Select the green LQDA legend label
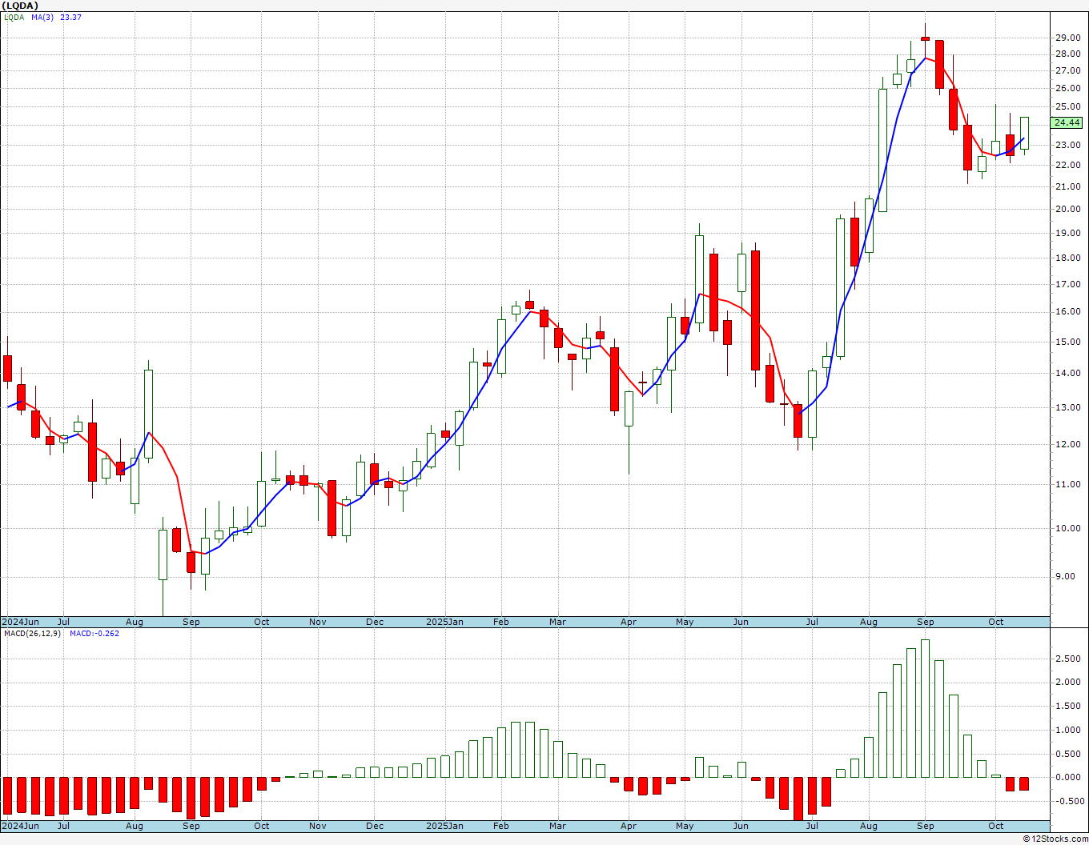Image resolution: width=1089 pixels, height=845 pixels. tap(14, 17)
